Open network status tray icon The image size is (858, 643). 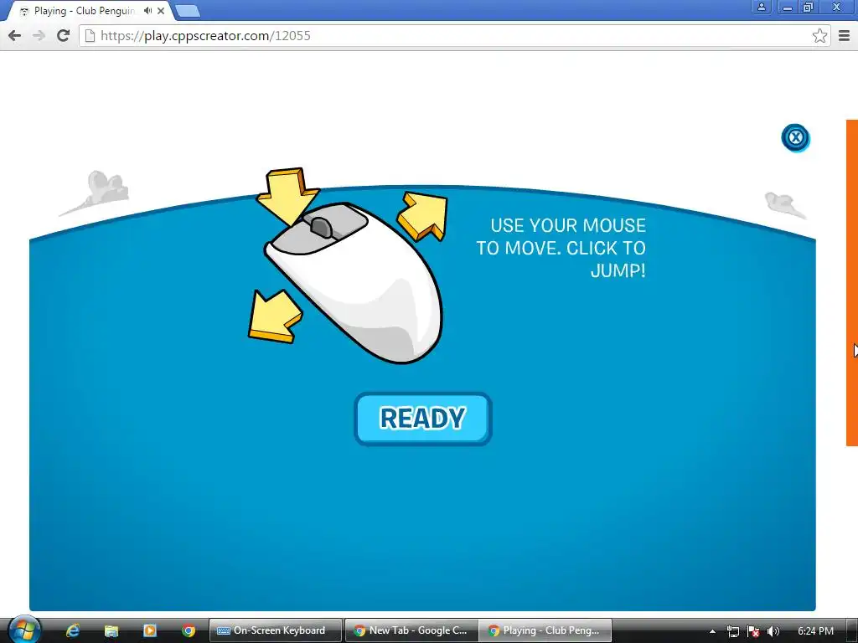pos(732,631)
